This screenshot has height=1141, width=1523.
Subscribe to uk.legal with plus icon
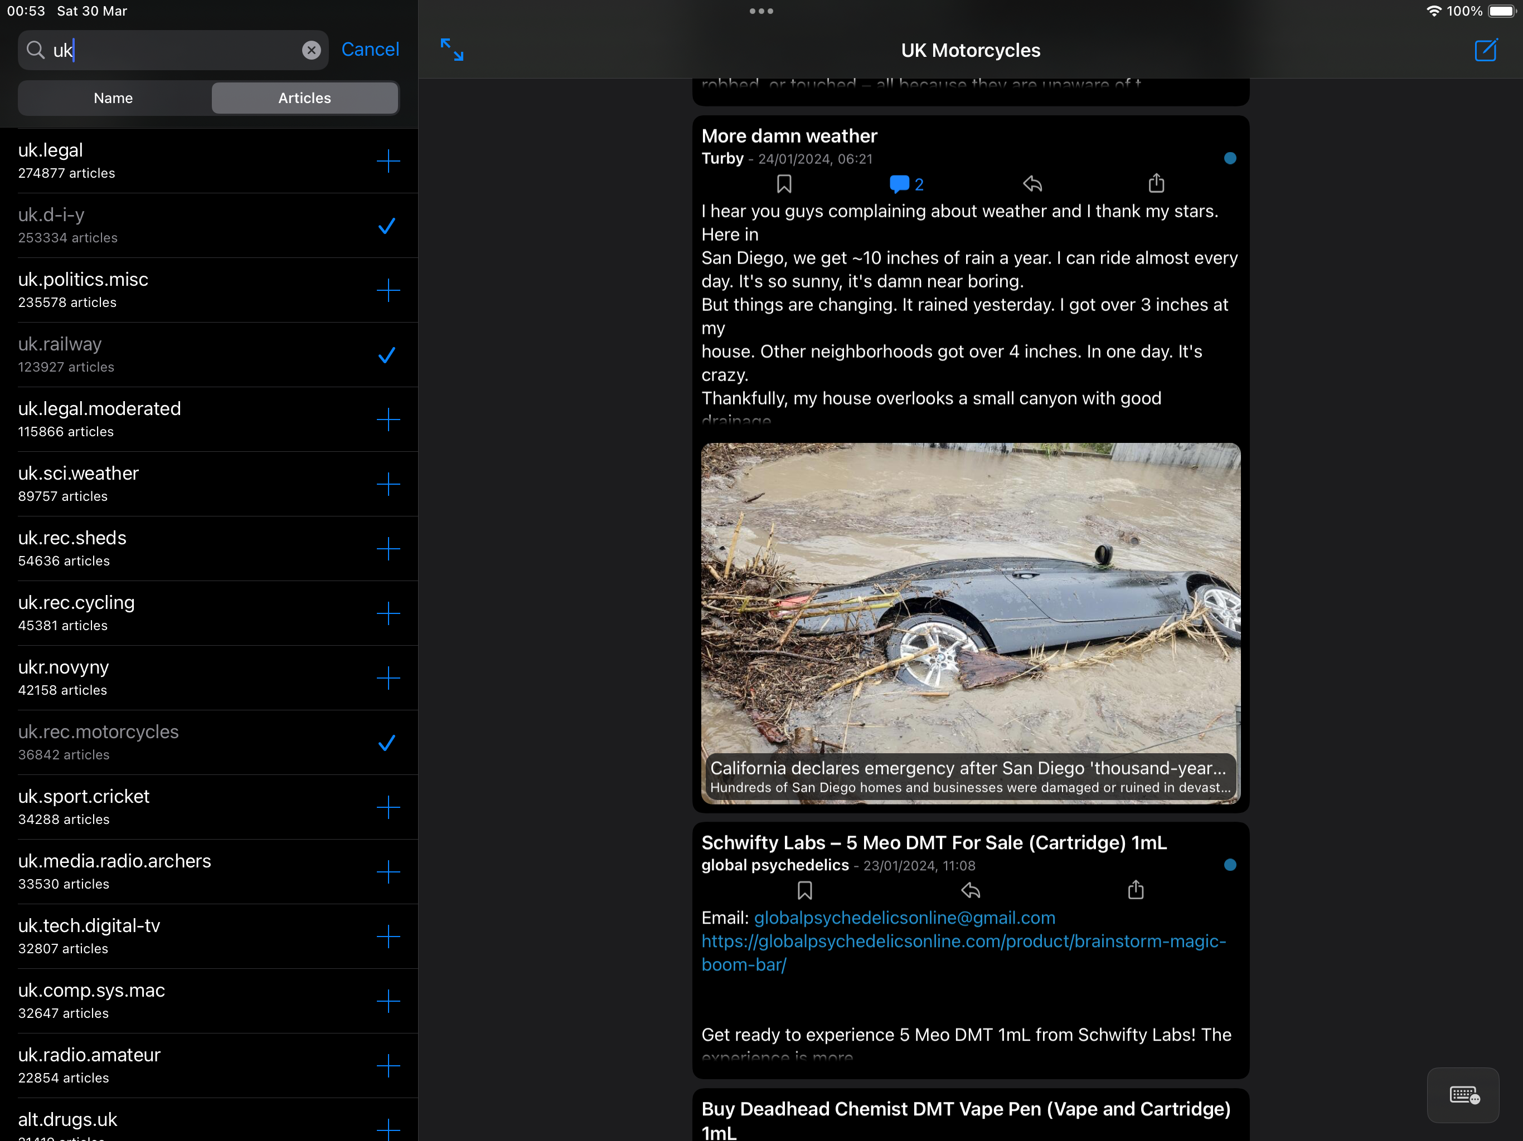pyautogui.click(x=389, y=161)
